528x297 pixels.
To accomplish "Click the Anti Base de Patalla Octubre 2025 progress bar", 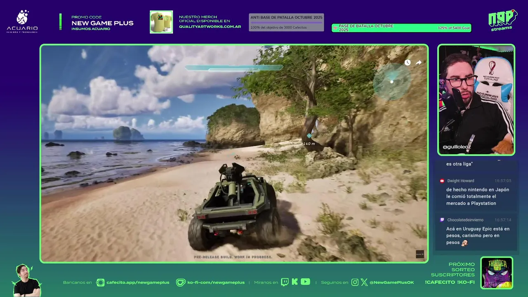I will point(286,22).
